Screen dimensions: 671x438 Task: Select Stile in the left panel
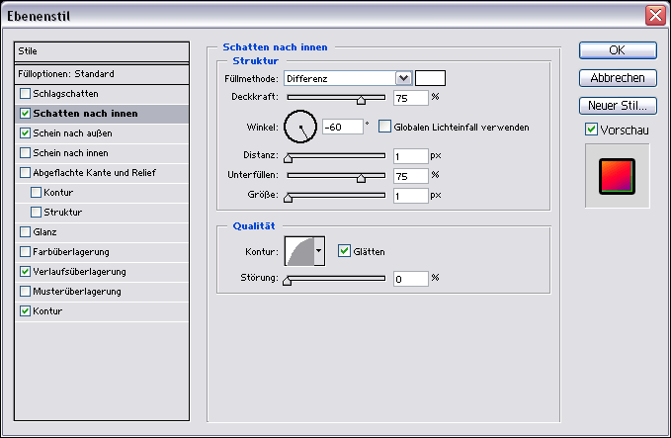[102, 51]
